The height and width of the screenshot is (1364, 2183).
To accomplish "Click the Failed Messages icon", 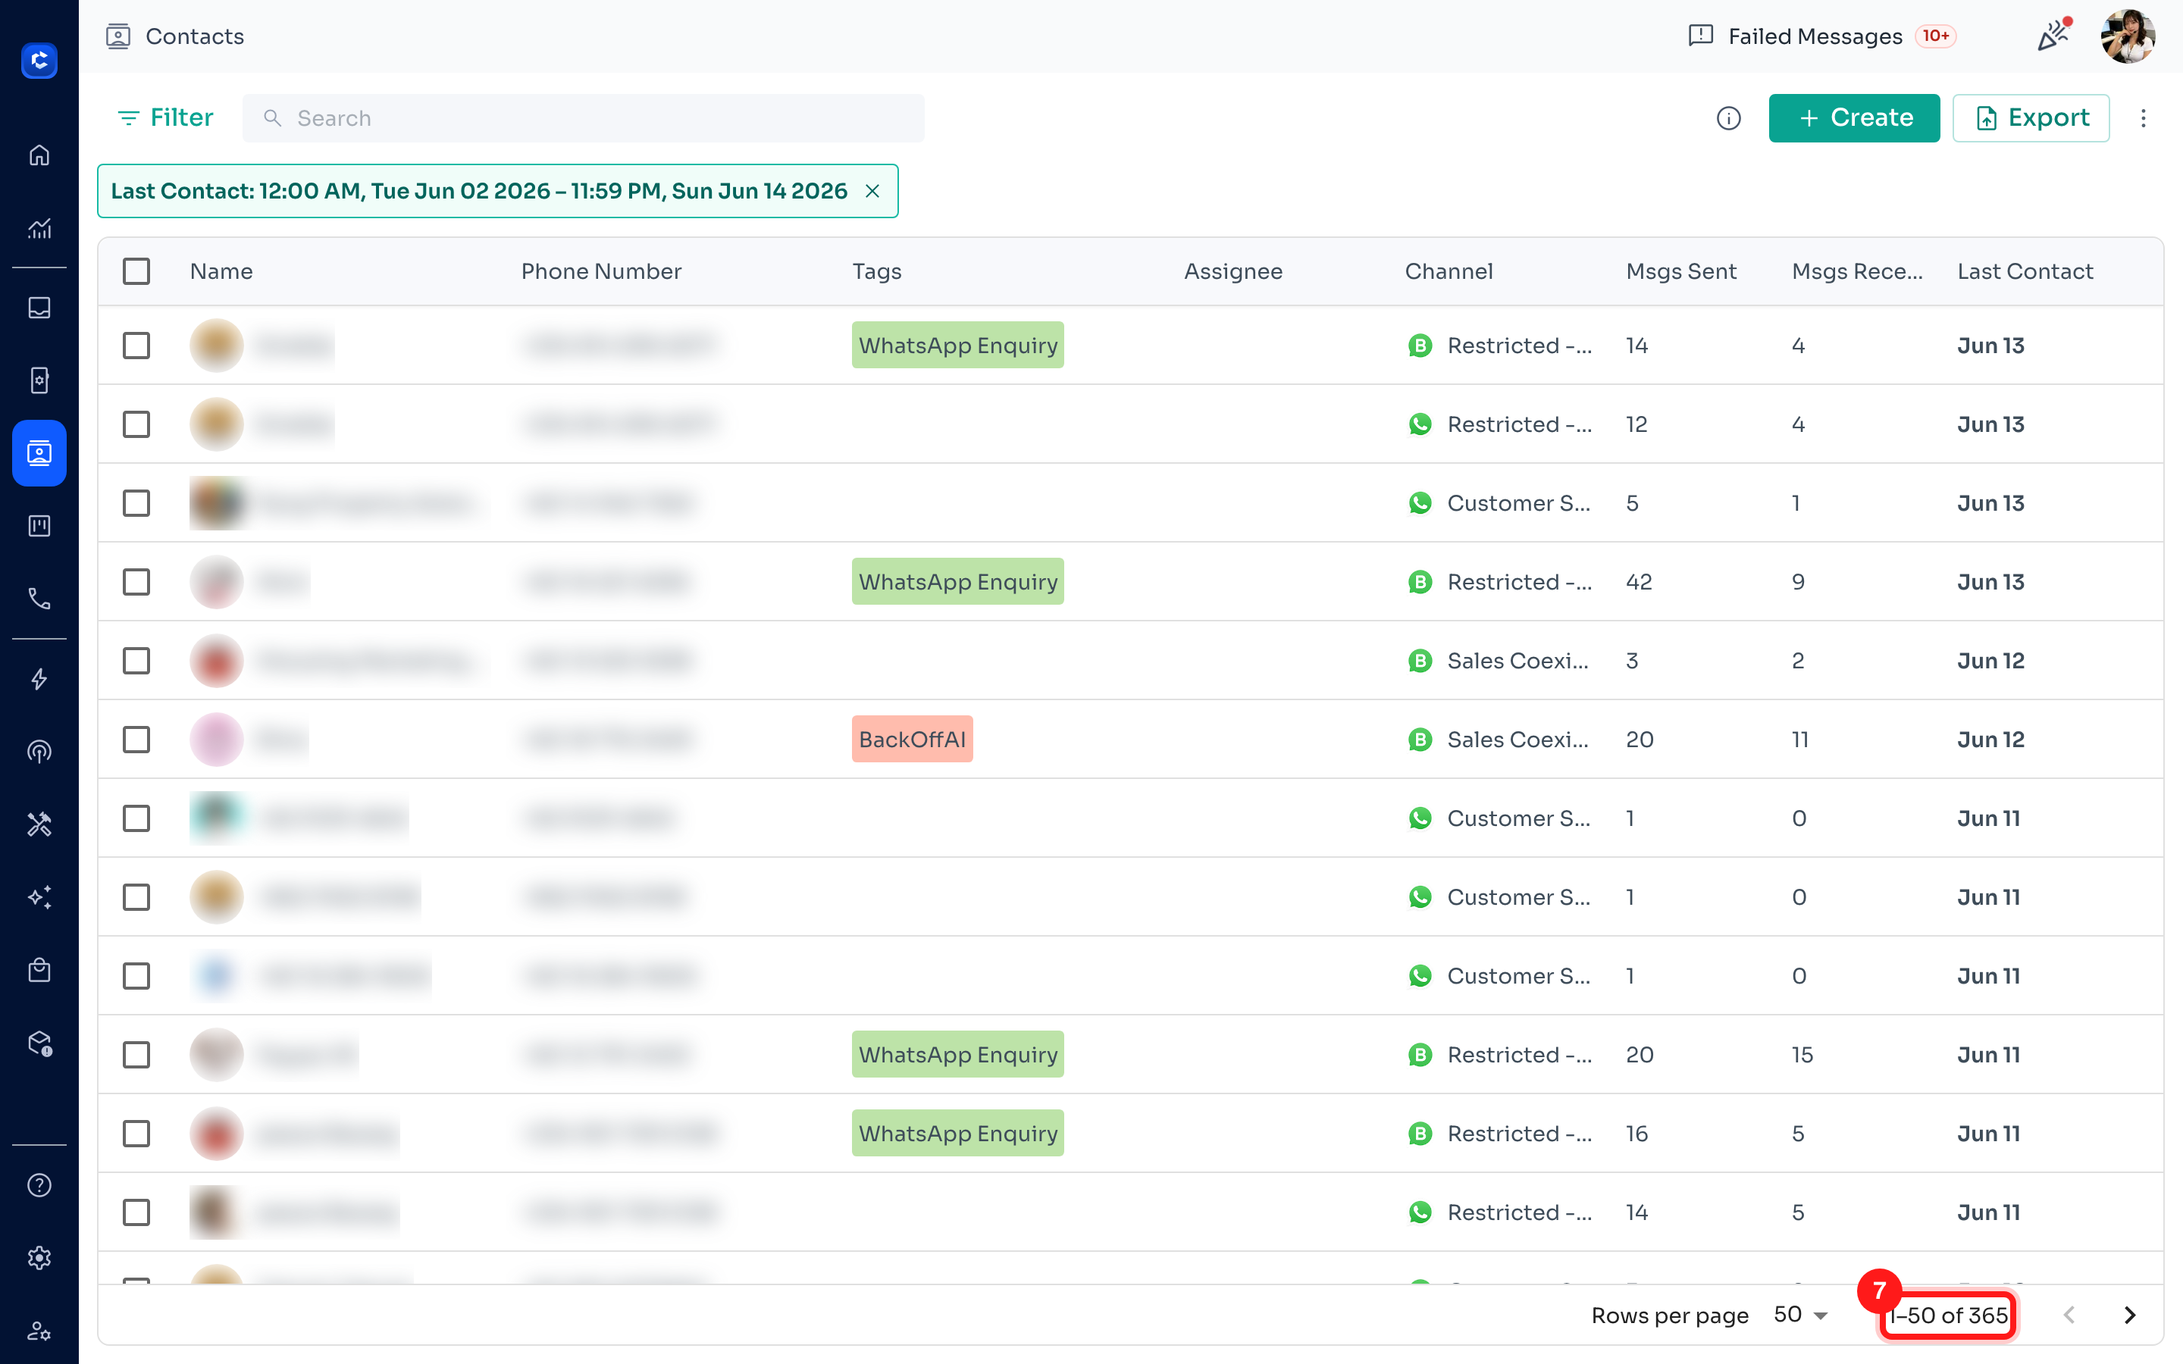I will 1700,36.
